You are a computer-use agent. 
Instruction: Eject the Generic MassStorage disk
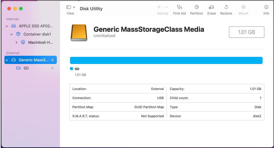[52, 60]
